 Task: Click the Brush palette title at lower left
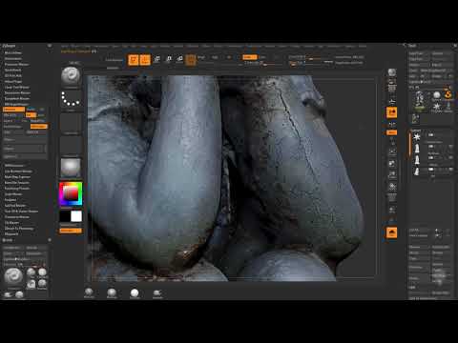pos(7,240)
